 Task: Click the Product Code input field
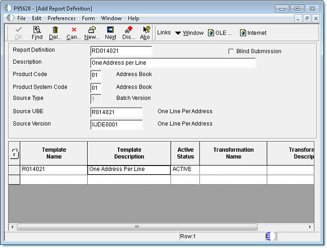[96, 75]
